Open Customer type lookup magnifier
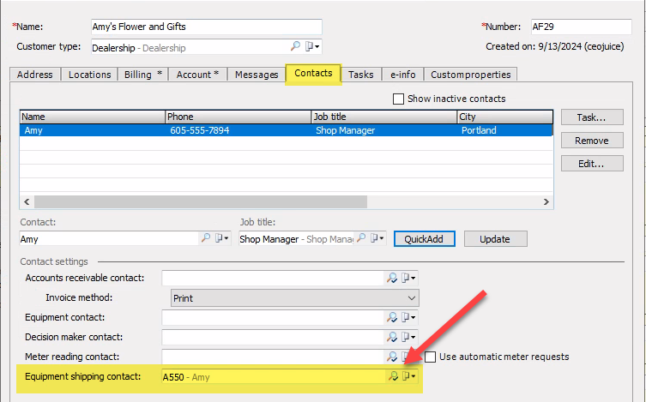The height and width of the screenshot is (402, 646). pyautogui.click(x=295, y=46)
